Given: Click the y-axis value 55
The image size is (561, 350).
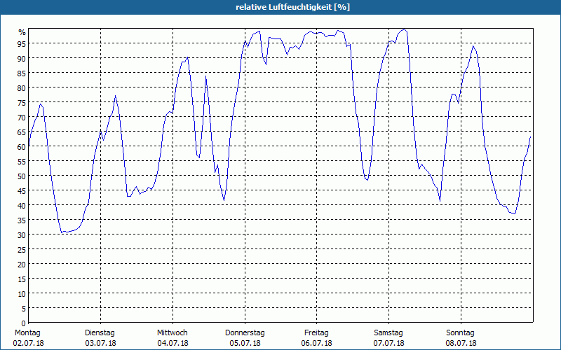Looking at the screenshot, I should [22, 162].
